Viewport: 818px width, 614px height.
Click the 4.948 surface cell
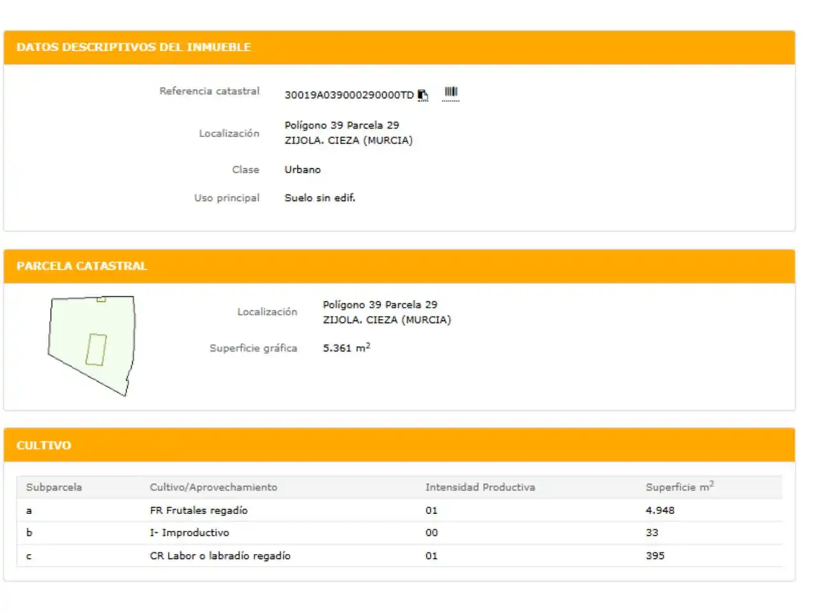pyautogui.click(x=660, y=510)
